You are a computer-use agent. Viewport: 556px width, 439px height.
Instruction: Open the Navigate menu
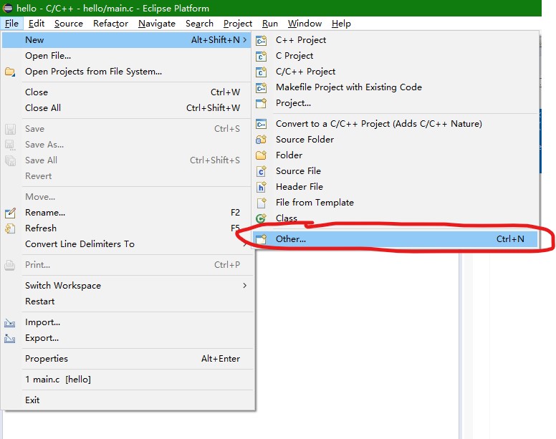tap(157, 24)
